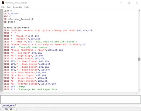Click the T - Read Track line
The image size is (141, 111).
coord(24,58)
